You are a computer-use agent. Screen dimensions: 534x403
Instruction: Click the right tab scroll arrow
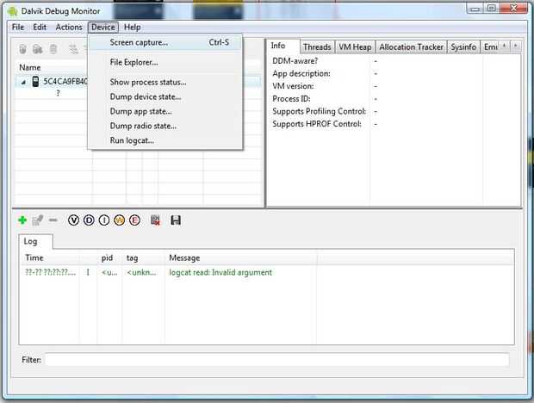(516, 46)
